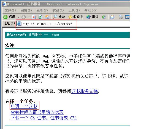This screenshot has width=141, height=129.
Task: Click the 申请一个证书 link
Action: coord(24,106)
